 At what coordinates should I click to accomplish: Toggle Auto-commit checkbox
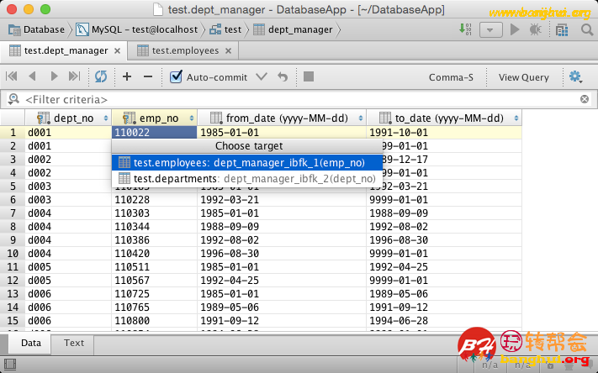pyautogui.click(x=176, y=76)
